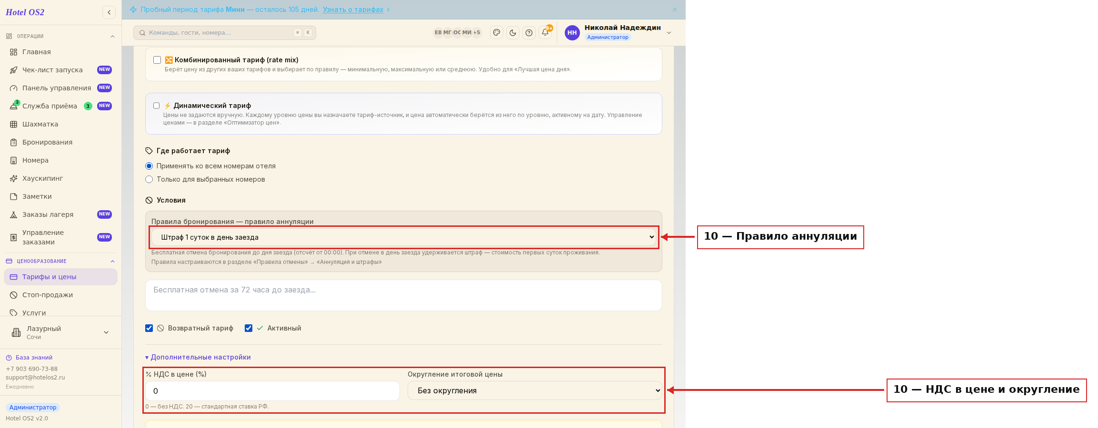This screenshot has height=428, width=1098.
Task: Click the rocket icon for Чек-лист запуска
Action: point(14,70)
